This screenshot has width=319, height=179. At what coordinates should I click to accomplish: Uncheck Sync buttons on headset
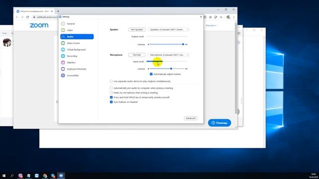coord(111,102)
